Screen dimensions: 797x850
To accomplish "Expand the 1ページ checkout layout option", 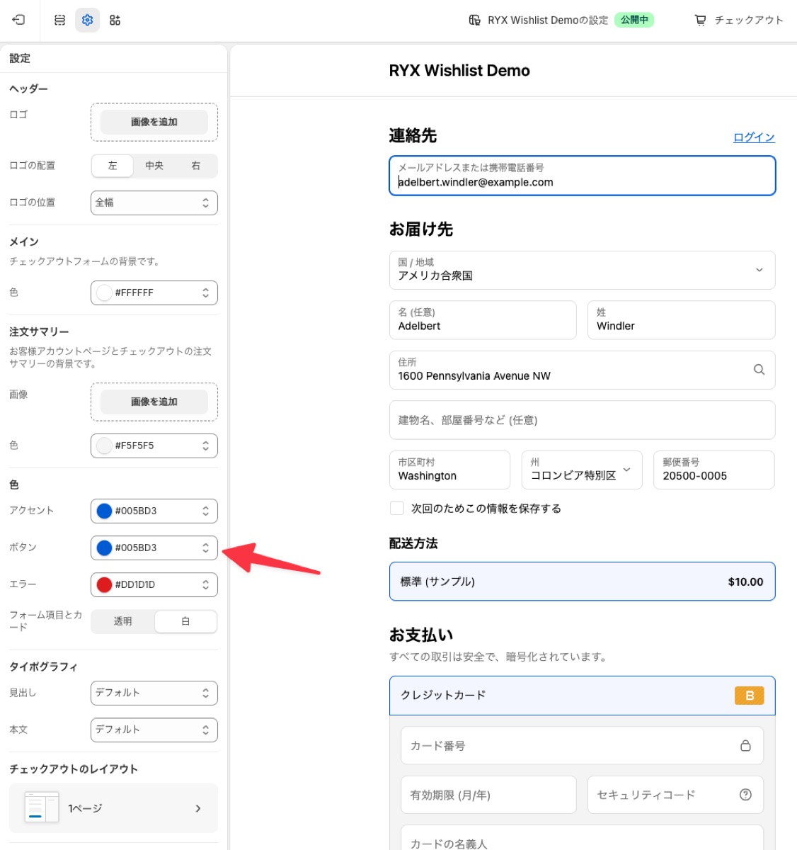I will point(113,808).
